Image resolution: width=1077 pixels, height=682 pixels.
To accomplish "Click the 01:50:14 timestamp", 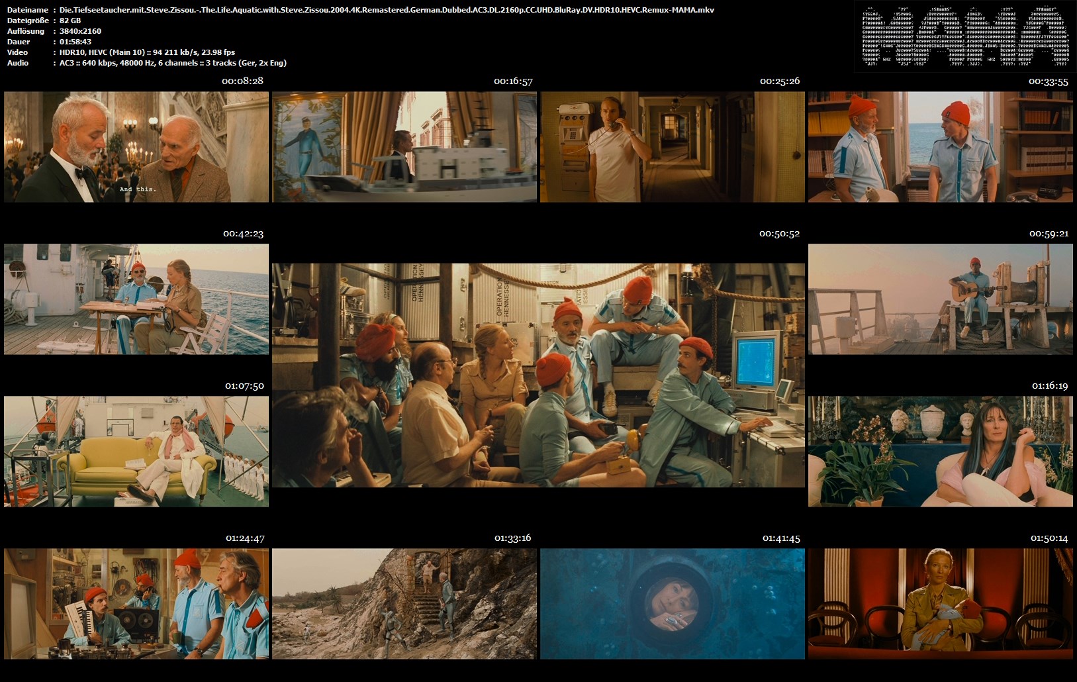I will click(1049, 538).
